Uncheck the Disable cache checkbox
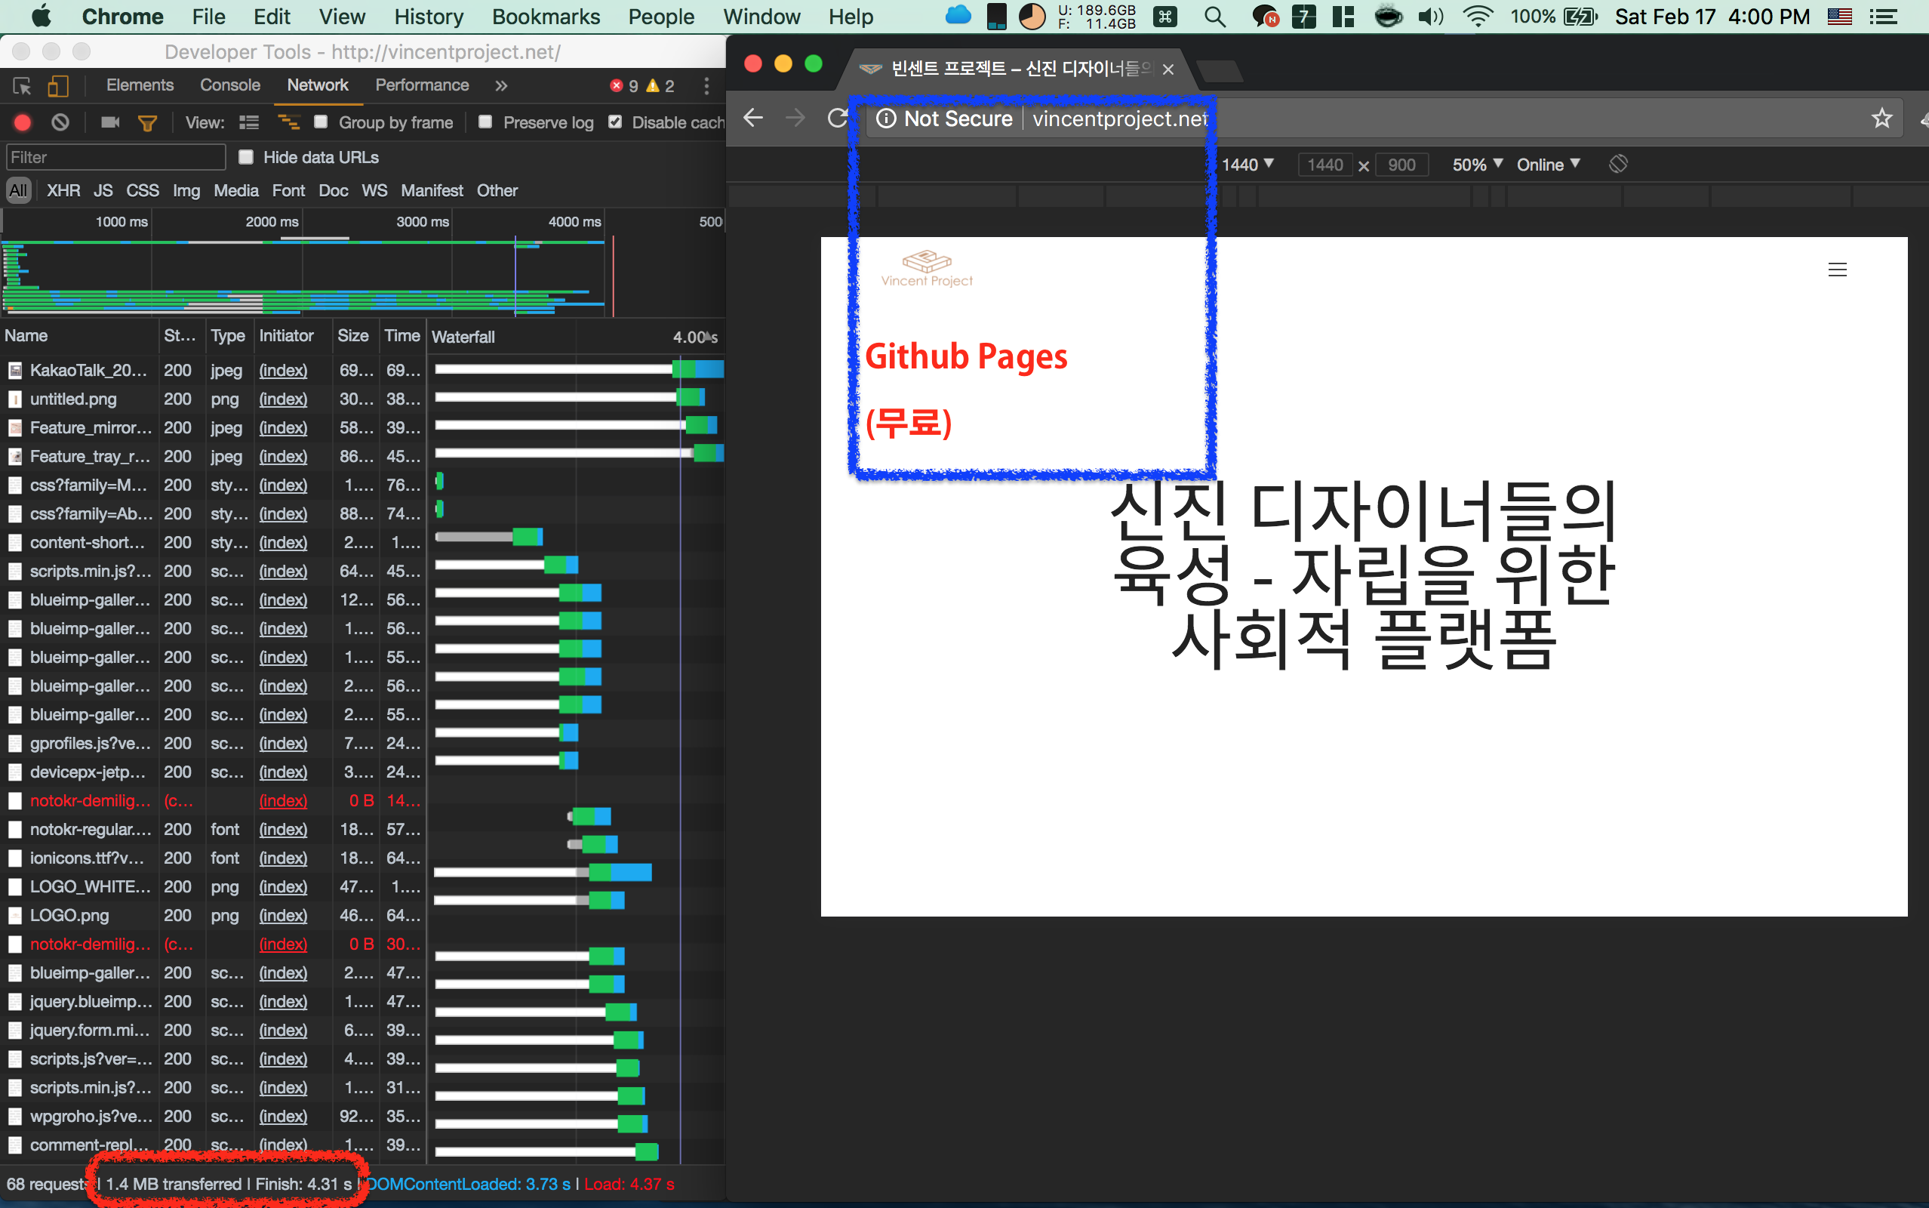The image size is (1929, 1208). (x=615, y=122)
